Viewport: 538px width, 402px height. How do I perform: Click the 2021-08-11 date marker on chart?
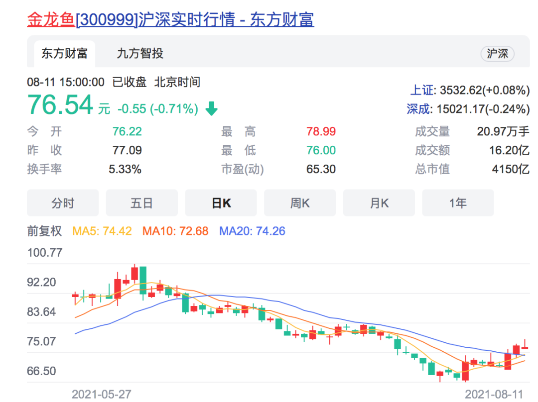(x=494, y=394)
